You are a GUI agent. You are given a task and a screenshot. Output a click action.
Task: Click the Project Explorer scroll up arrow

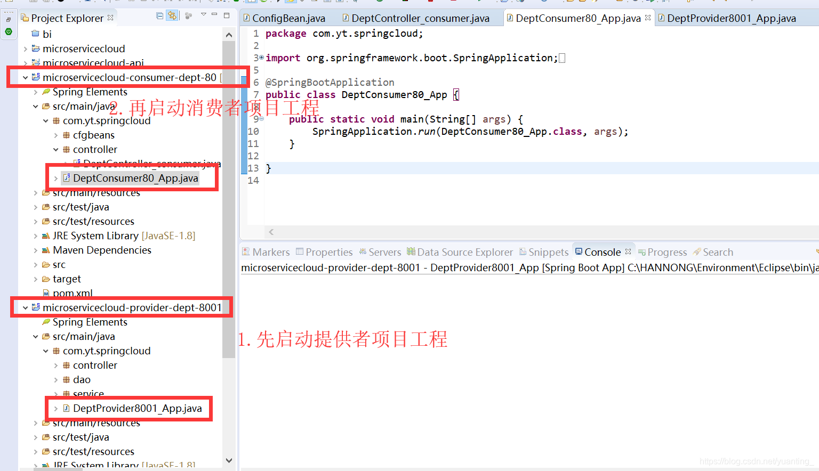pyautogui.click(x=229, y=35)
